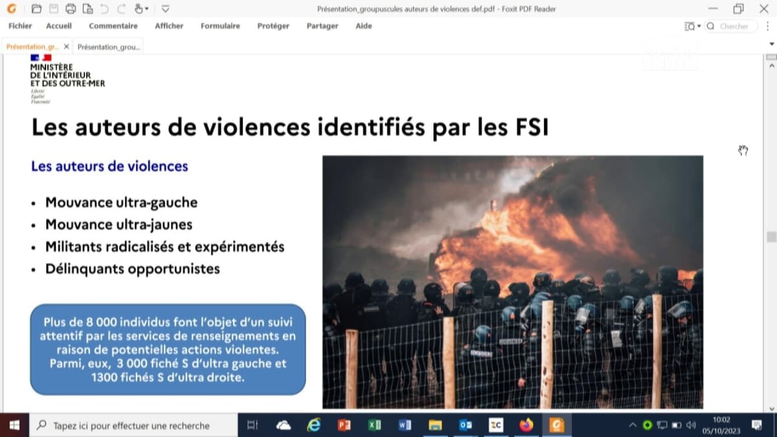Switch to second Présentation_grou... document tab
Image resolution: width=777 pixels, height=437 pixels.
[108, 47]
